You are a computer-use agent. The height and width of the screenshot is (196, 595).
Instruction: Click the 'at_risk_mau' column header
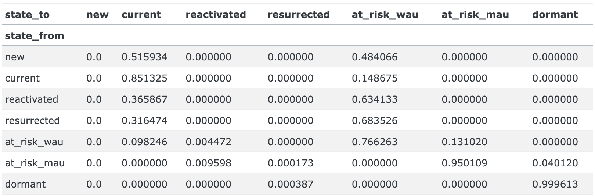(x=475, y=15)
